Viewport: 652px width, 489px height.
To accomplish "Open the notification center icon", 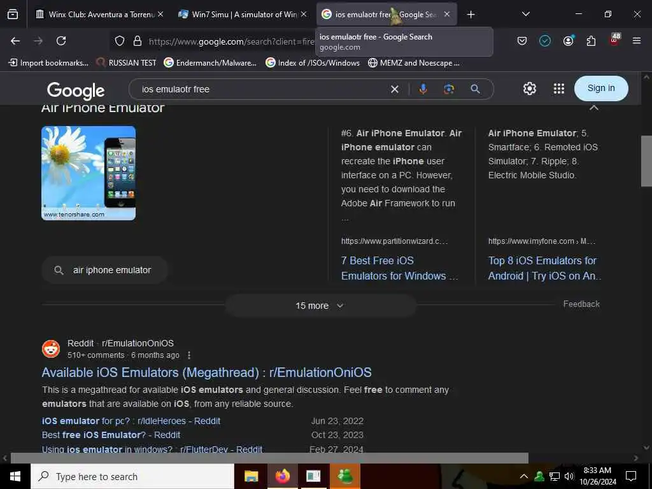I will (631, 476).
